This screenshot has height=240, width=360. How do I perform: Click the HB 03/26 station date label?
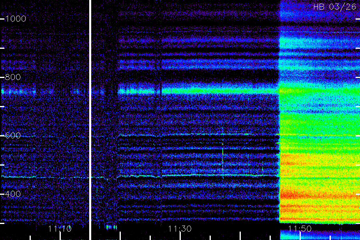334,7
